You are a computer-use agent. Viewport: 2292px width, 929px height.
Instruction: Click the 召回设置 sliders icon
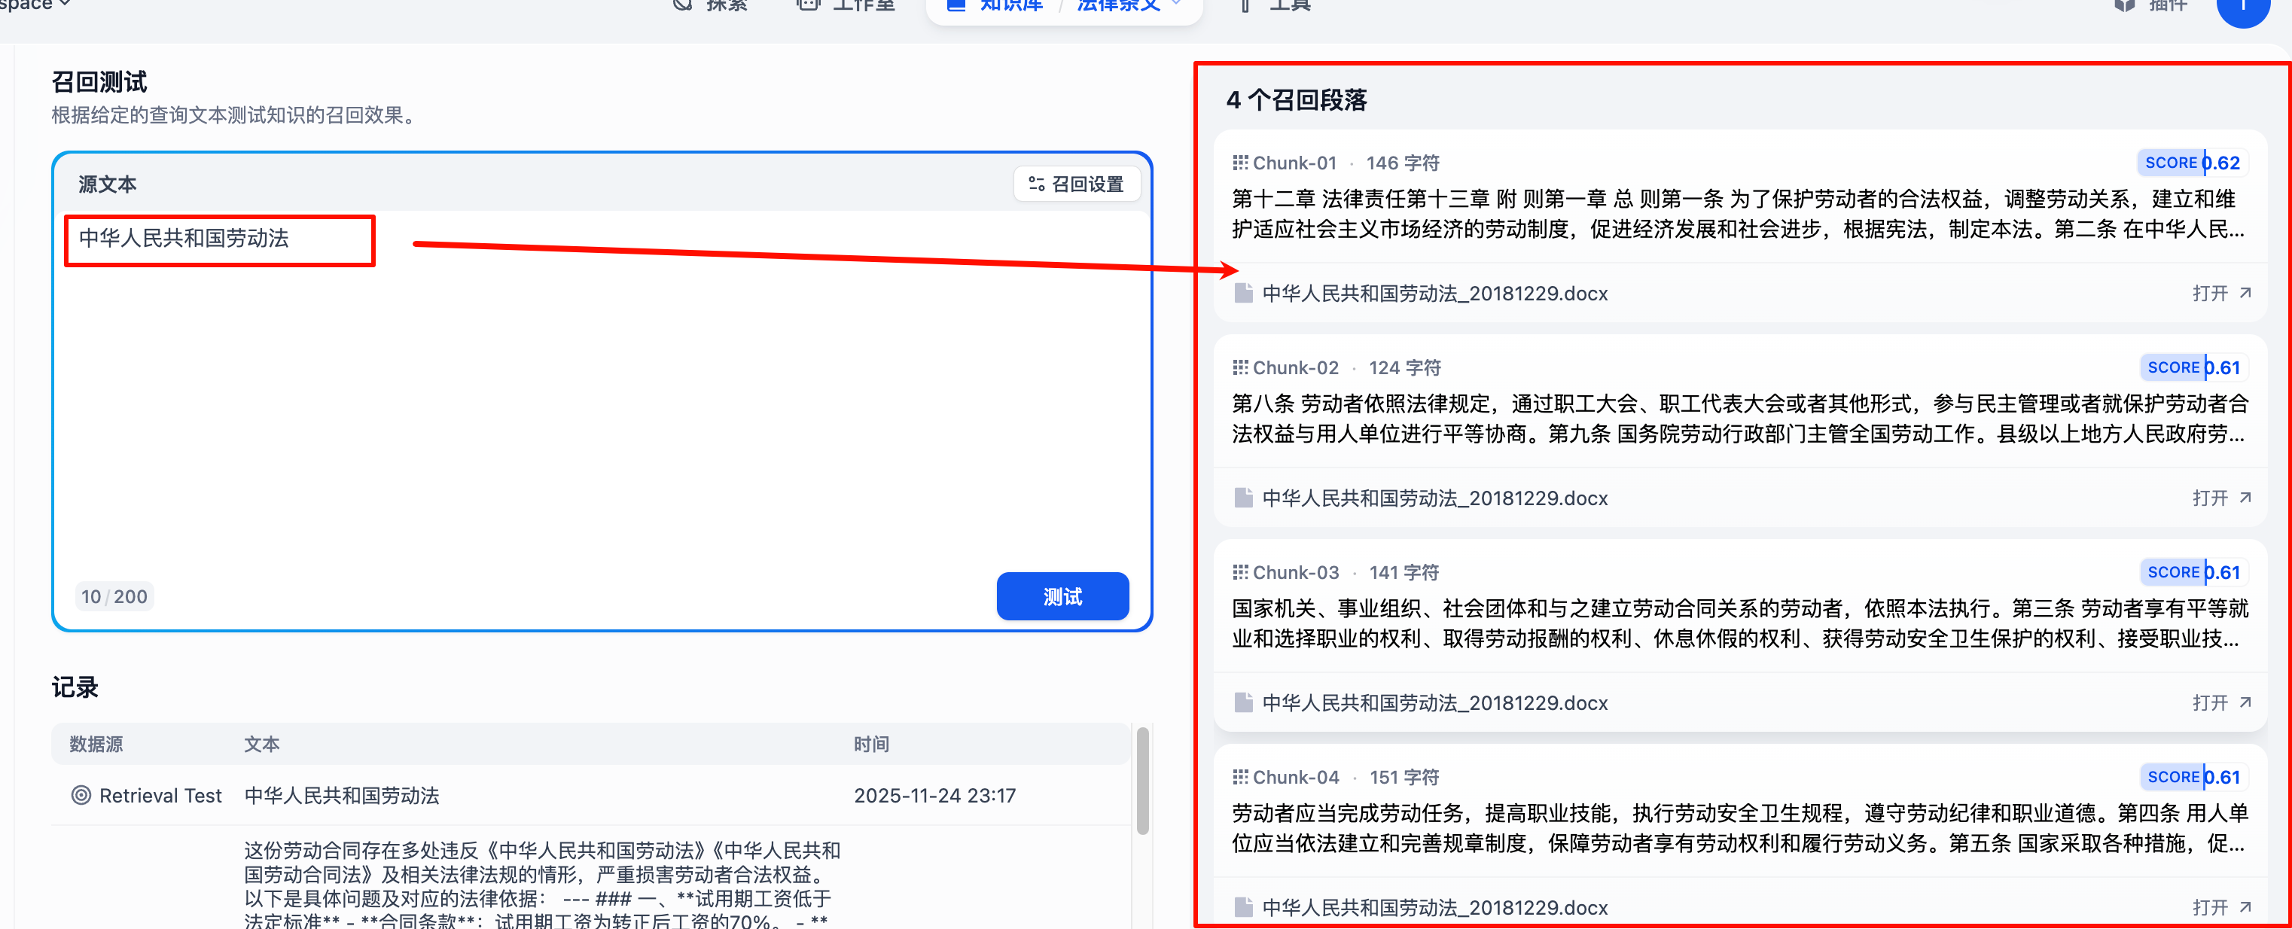(x=1035, y=184)
